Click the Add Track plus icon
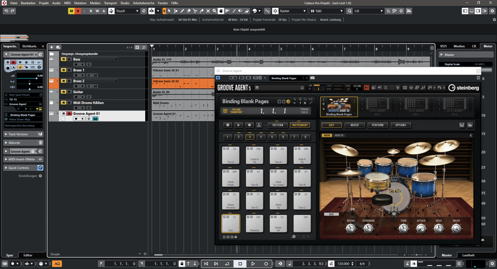This screenshot has width=497, height=269. (x=52, y=47)
